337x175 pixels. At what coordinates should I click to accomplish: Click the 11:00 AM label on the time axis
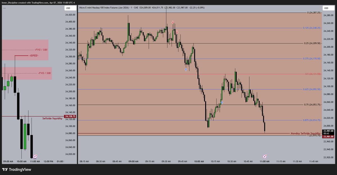[x=265, y=162]
